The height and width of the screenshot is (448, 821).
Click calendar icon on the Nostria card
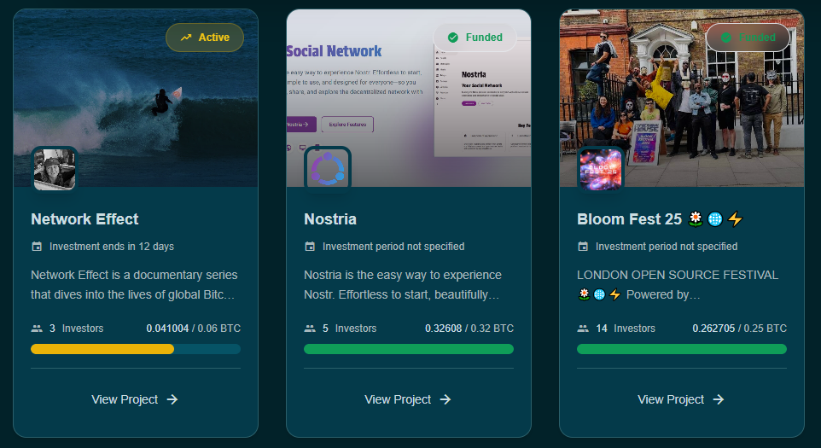point(310,247)
